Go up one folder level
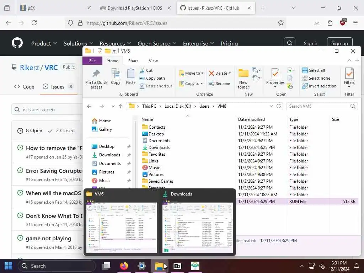This screenshot has width=364, height=273. click(121, 106)
